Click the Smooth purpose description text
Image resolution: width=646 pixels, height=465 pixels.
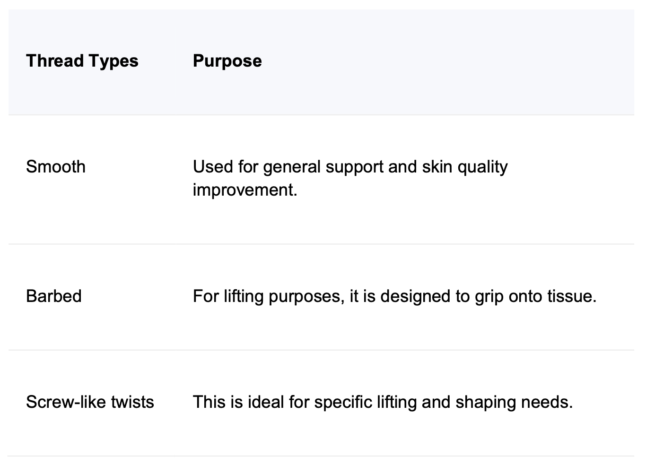(x=350, y=178)
